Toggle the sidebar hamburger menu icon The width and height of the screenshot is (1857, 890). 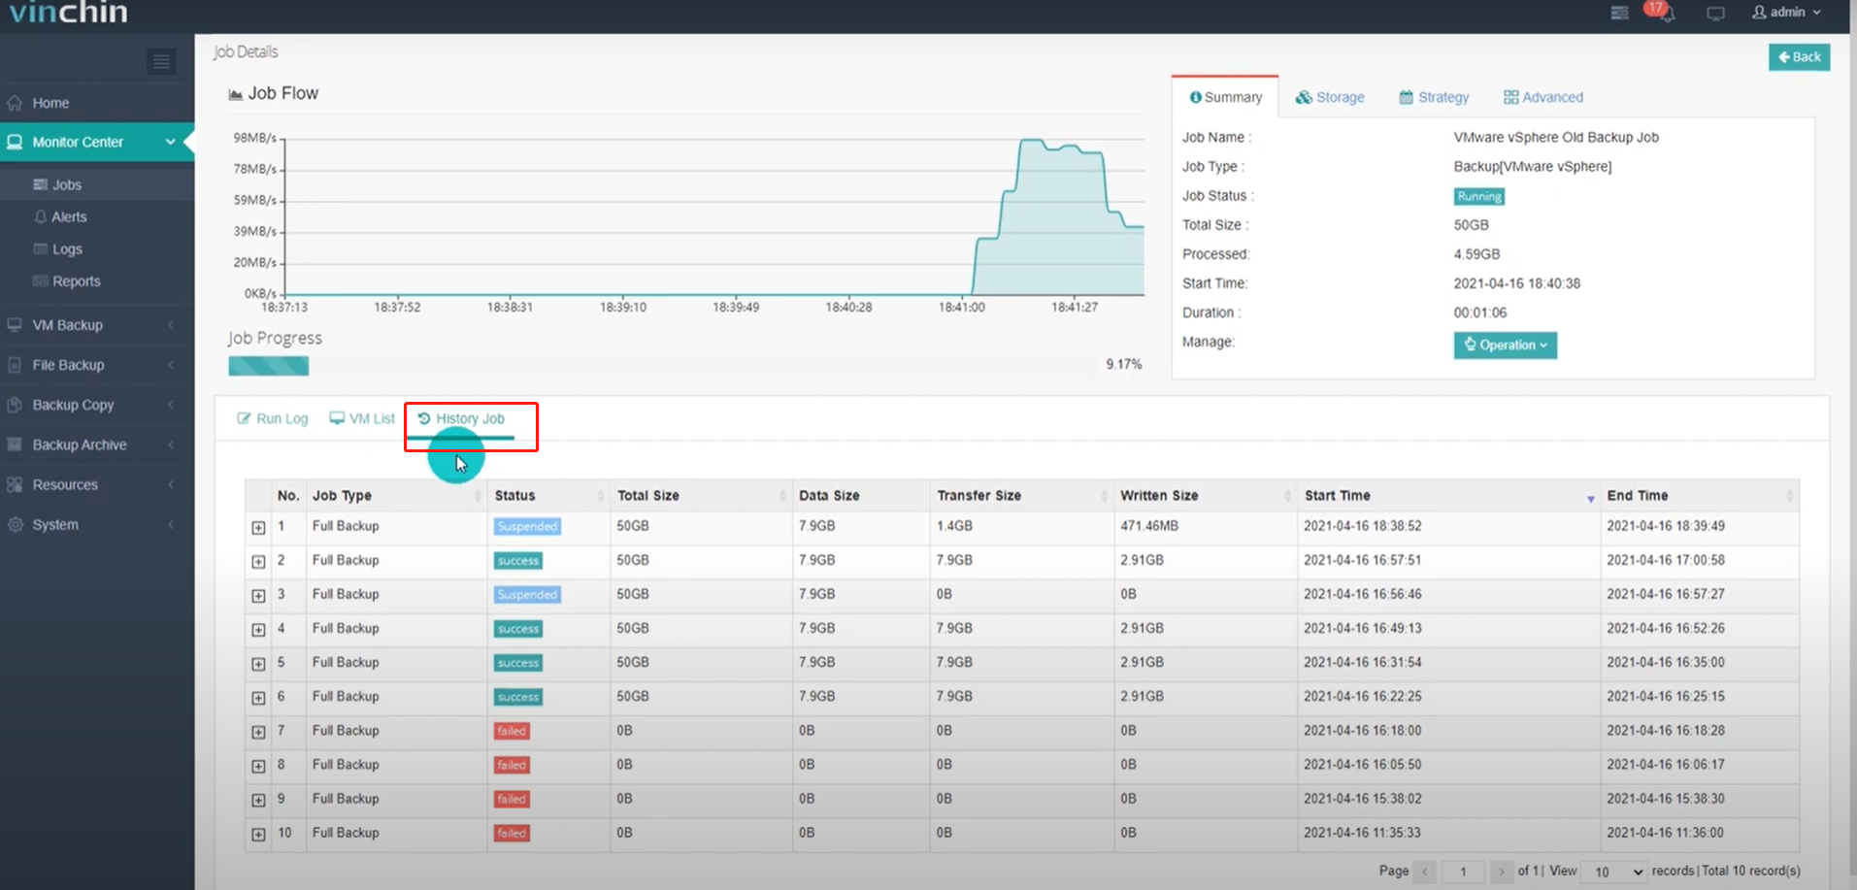[161, 62]
